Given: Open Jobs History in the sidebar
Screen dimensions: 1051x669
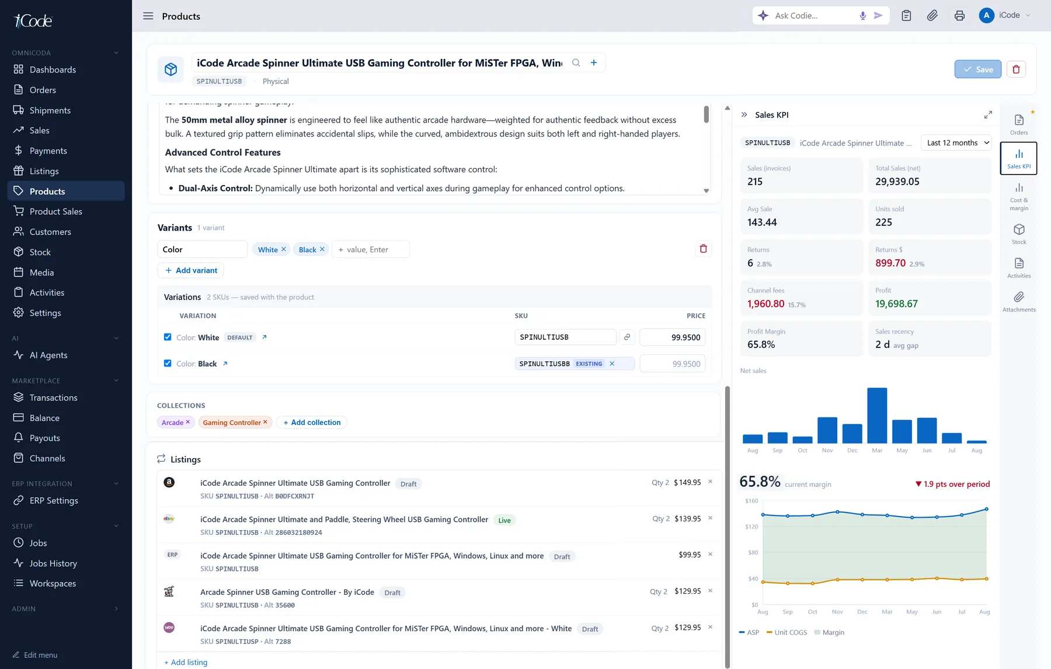Looking at the screenshot, I should click(x=65, y=563).
